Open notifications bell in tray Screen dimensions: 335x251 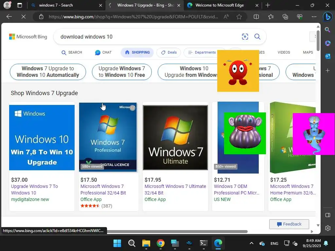click(326, 243)
